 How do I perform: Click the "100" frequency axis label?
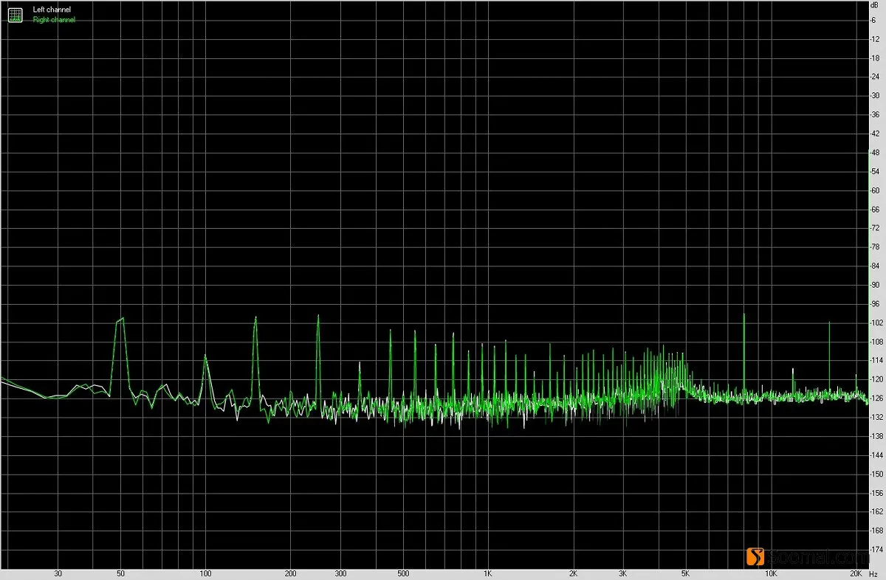(x=206, y=573)
